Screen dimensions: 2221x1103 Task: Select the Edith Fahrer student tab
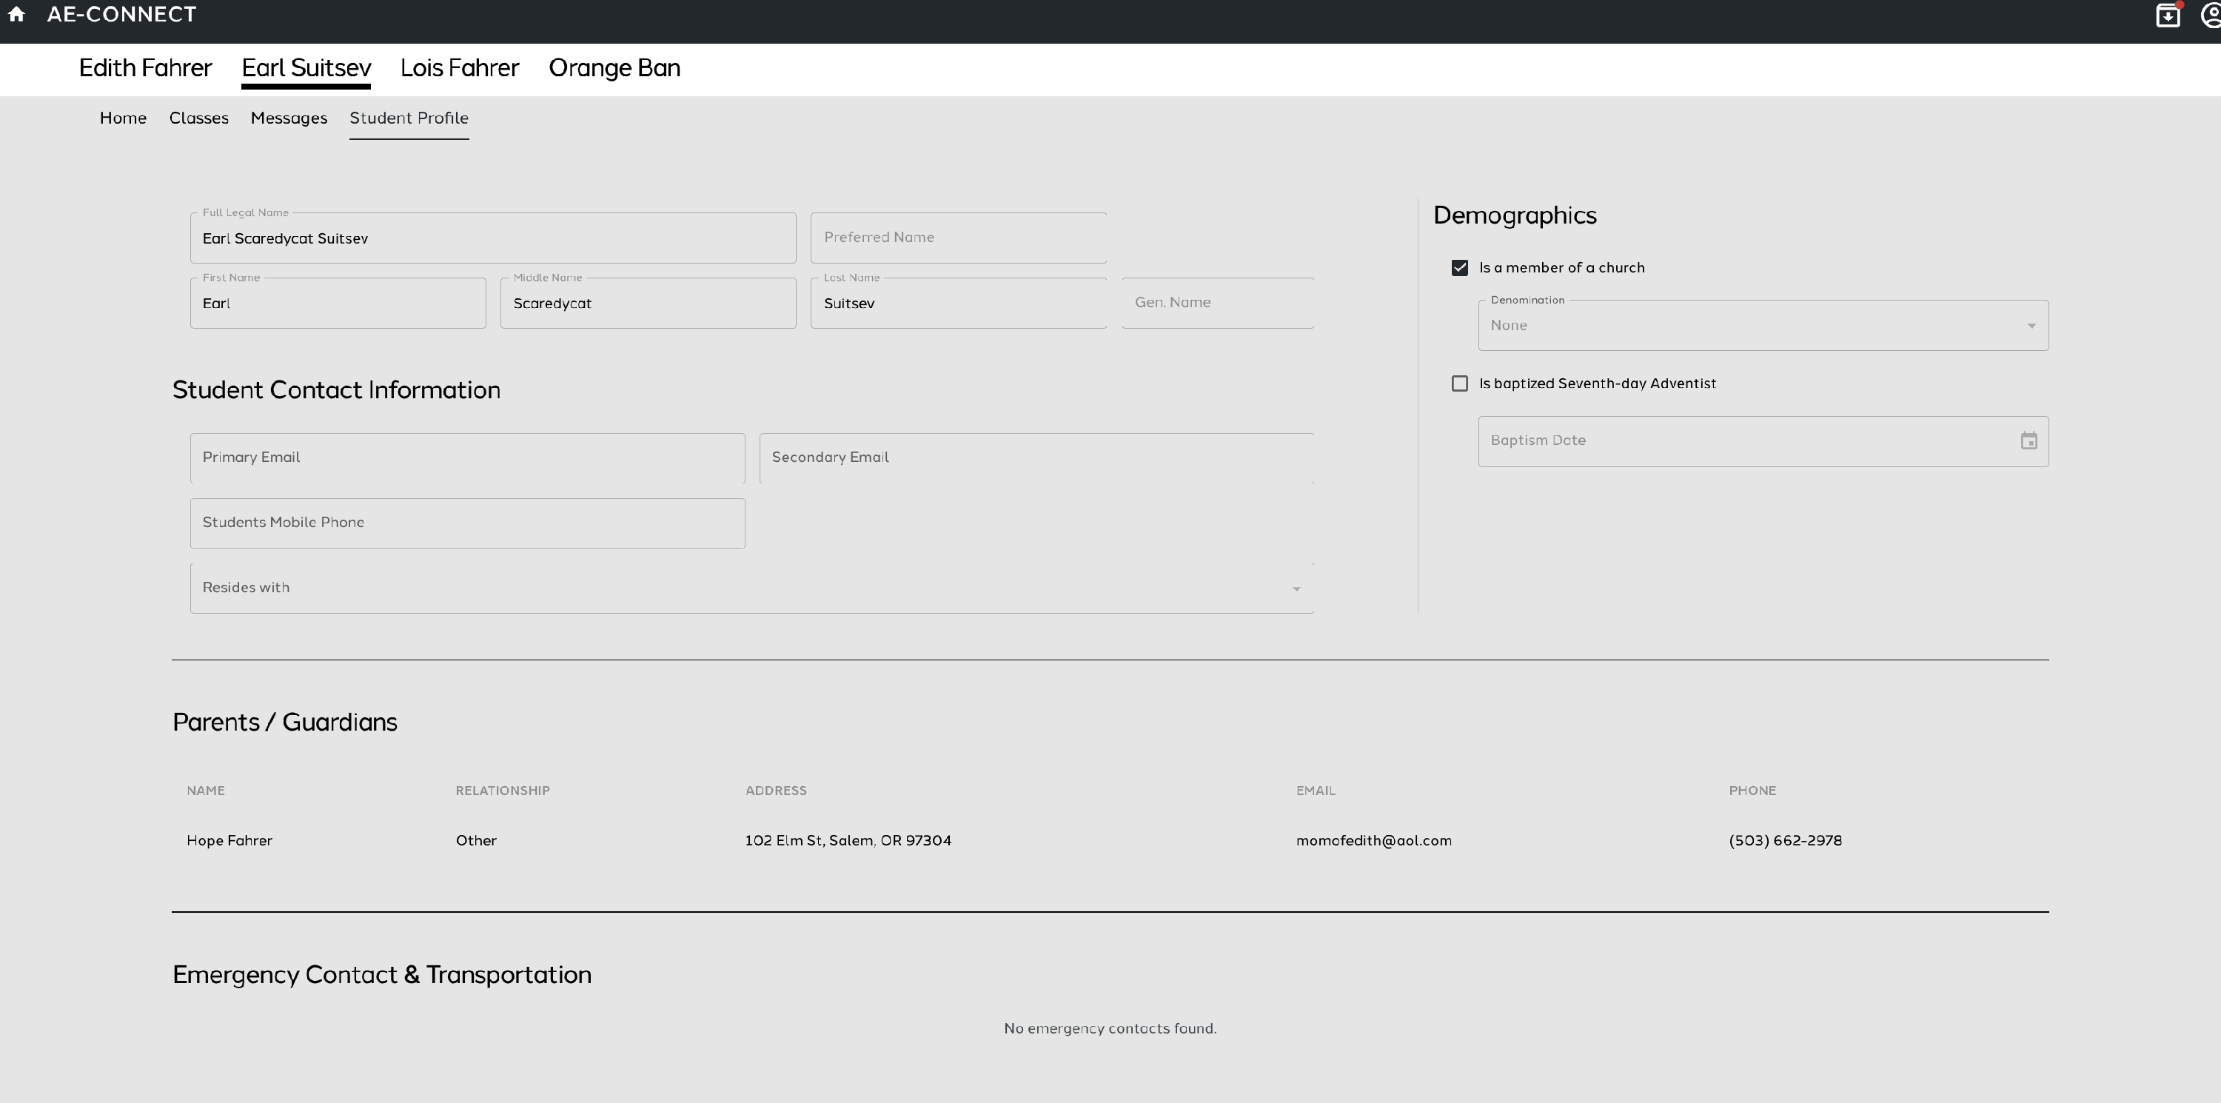[x=144, y=69]
